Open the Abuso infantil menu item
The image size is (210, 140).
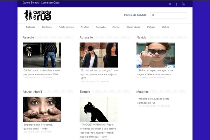[x=133, y=27]
